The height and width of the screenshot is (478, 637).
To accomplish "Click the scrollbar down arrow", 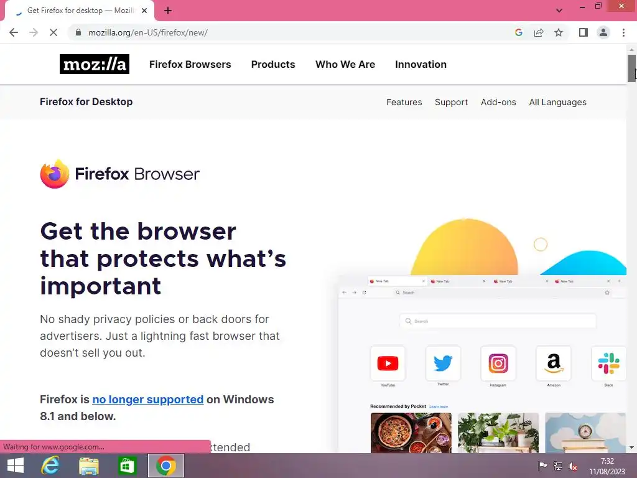I will pyautogui.click(x=631, y=448).
